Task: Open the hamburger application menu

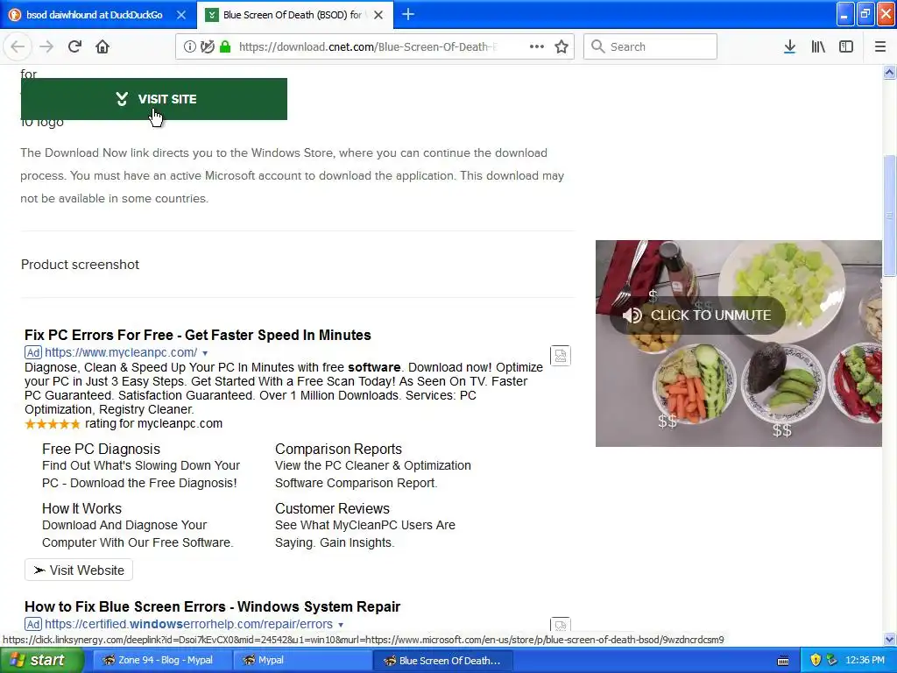Action: (x=879, y=46)
